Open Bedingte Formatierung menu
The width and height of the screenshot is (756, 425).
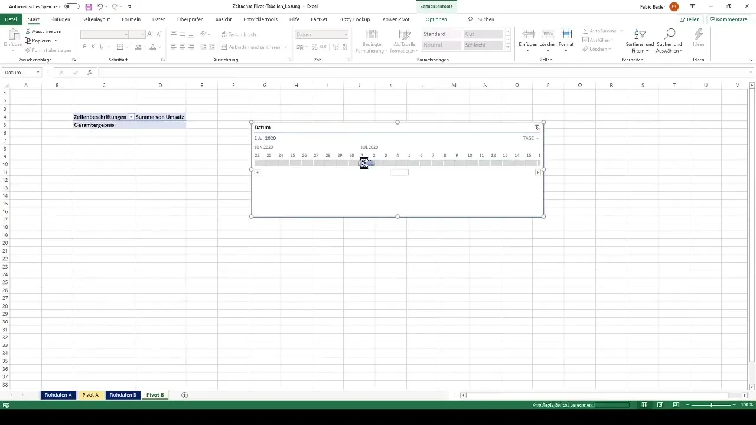coord(372,41)
